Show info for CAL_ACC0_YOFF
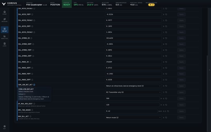This screenshot has width=211, height=132. 32,15
